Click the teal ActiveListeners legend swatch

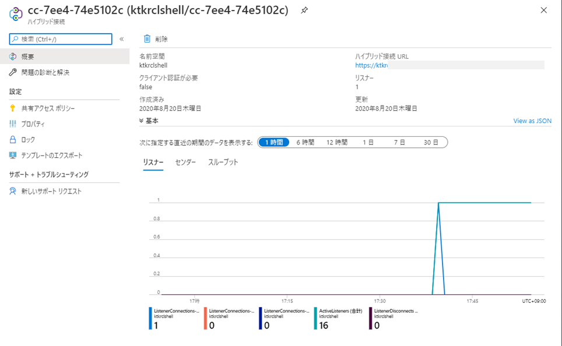coord(315,319)
